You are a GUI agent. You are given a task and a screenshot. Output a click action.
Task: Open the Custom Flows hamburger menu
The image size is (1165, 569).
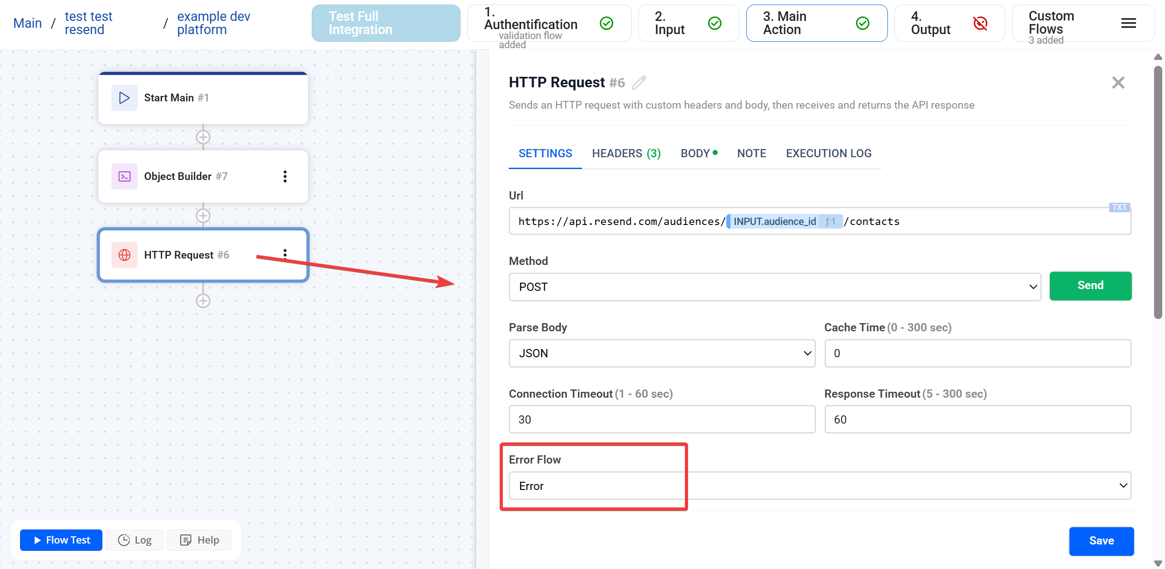1128,23
